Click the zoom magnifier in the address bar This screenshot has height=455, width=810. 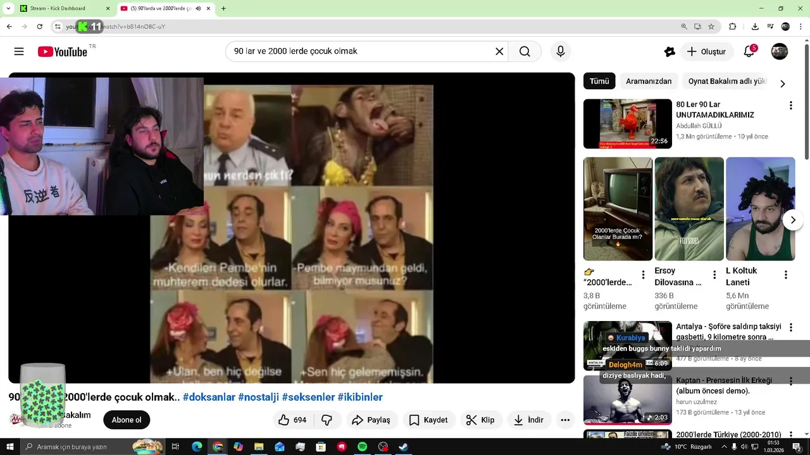click(684, 27)
